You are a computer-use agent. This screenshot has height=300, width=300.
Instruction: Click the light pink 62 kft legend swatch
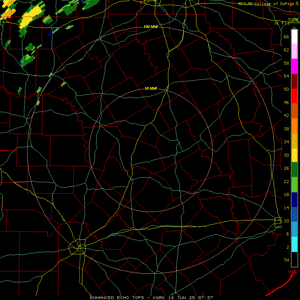[294, 51]
